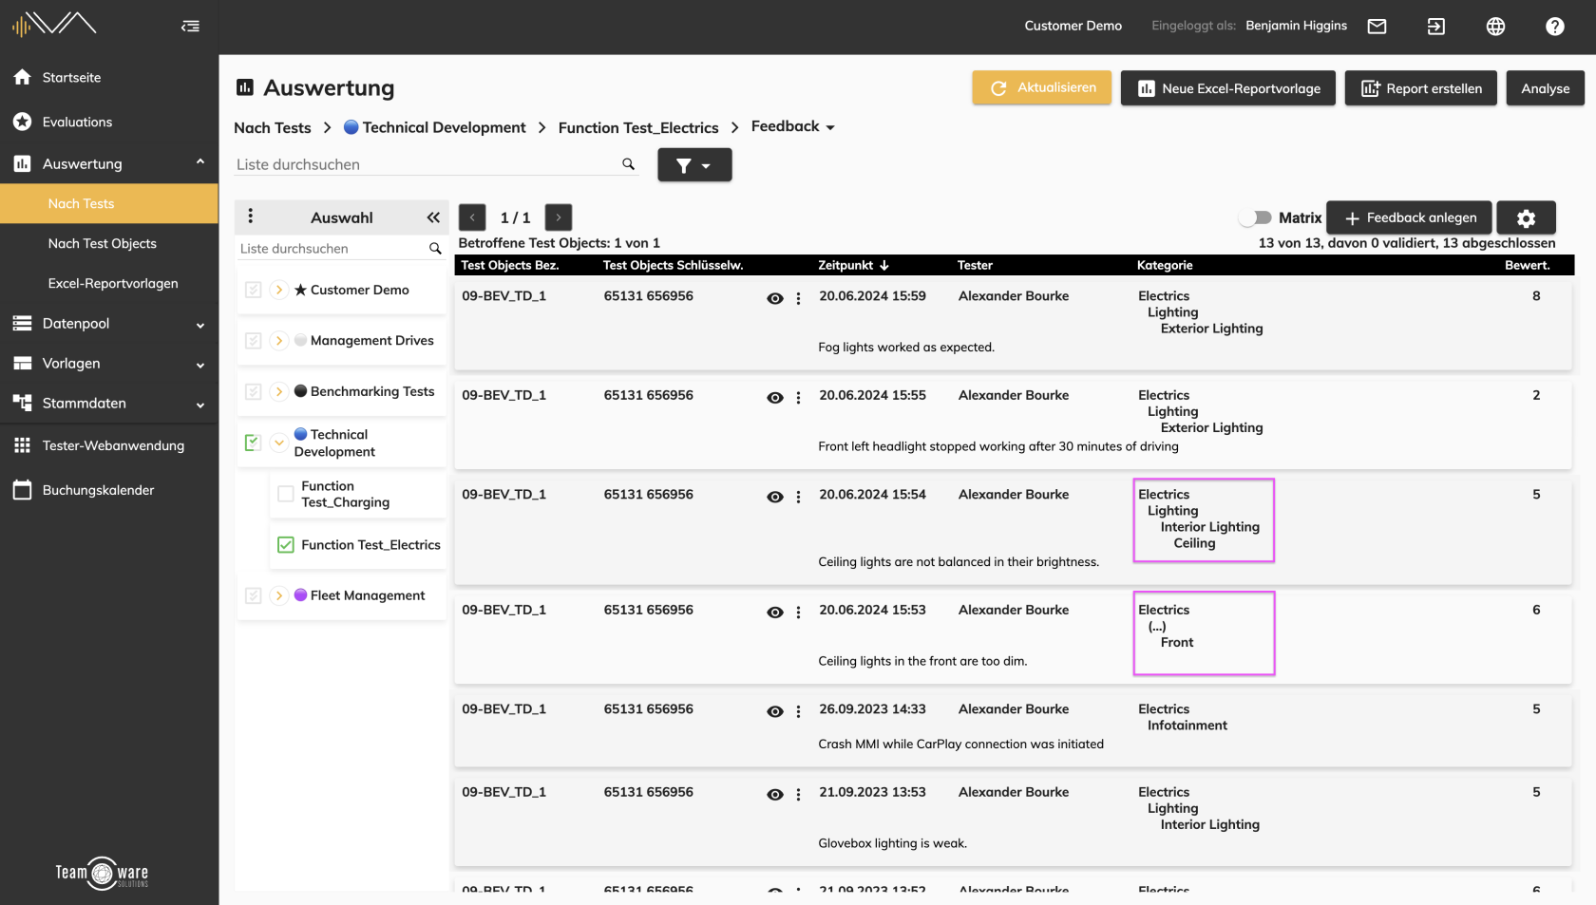Click the company logo at top left
Screen dimensions: 1596x905
[54, 24]
